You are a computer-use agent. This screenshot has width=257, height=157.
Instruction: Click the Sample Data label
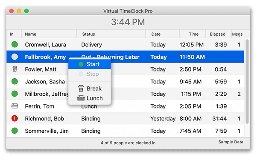[x=231, y=142]
